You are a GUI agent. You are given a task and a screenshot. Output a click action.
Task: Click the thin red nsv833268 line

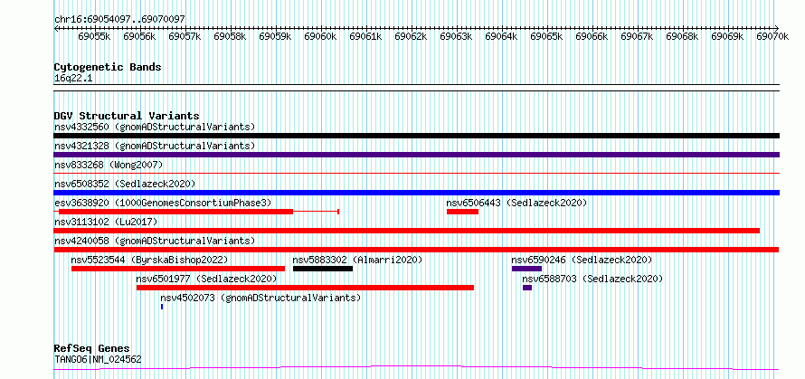tap(416, 174)
